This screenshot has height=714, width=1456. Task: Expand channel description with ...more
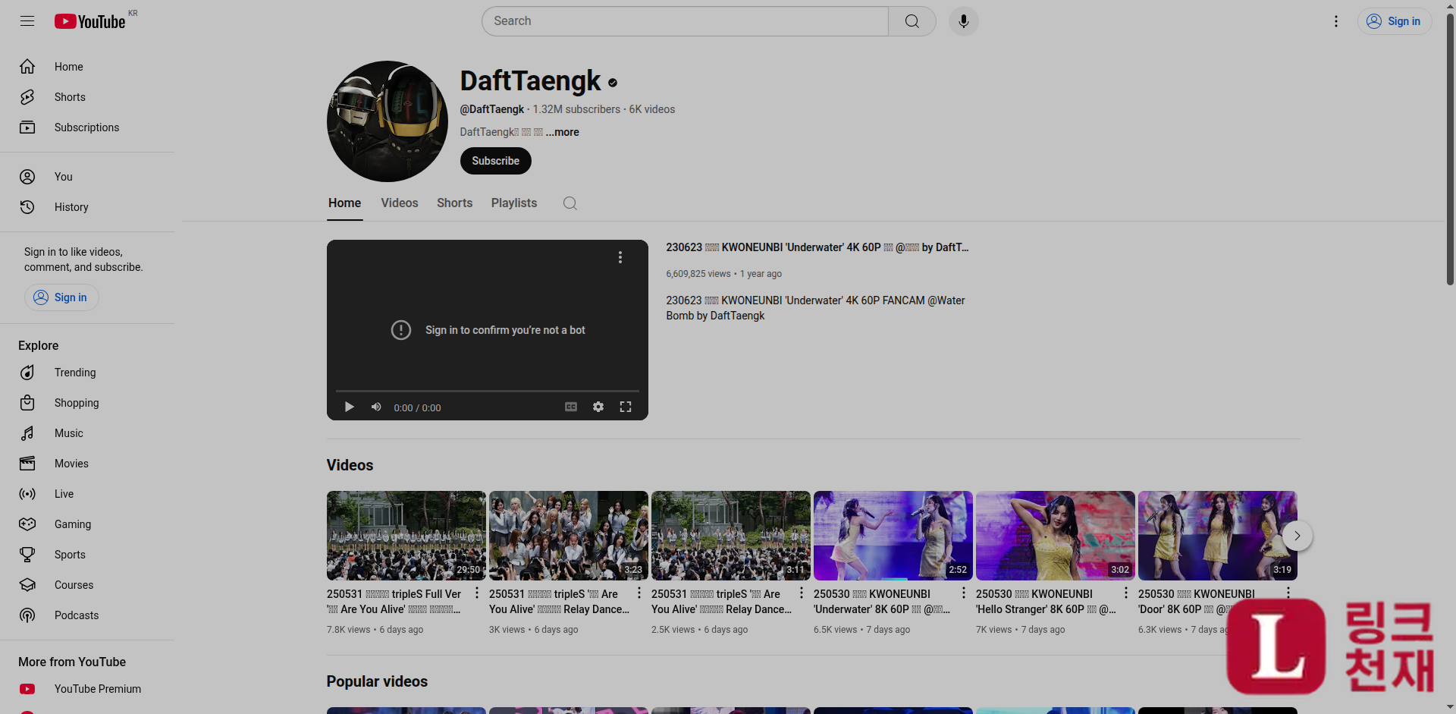[563, 132]
